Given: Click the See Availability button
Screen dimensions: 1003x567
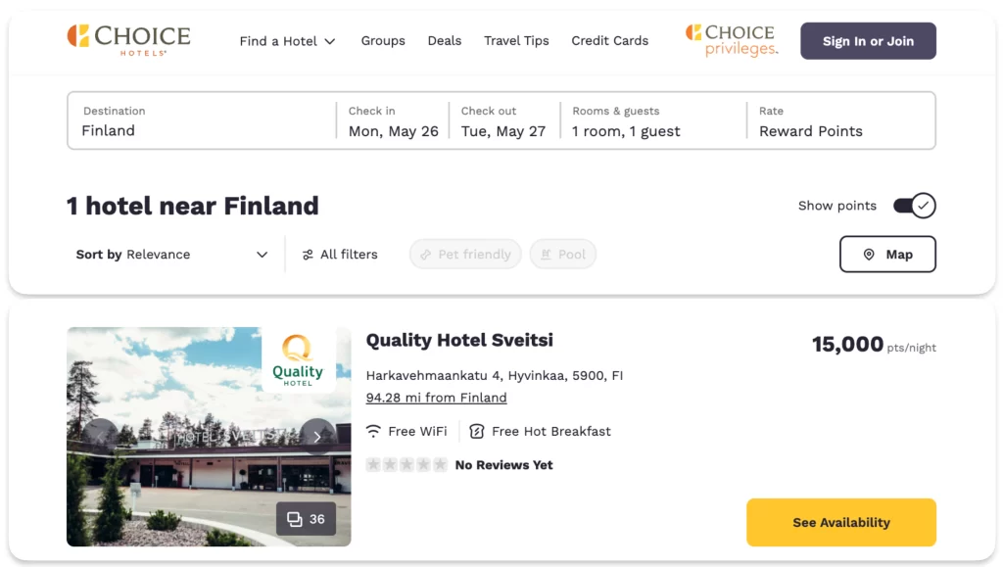Looking at the screenshot, I should pos(841,522).
